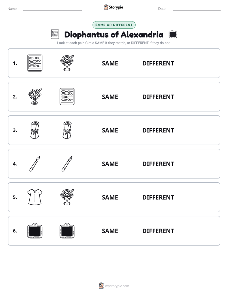This screenshot has height=295, width=228.
Task: Click the SAME OR DIFFERENT badge
Action: [114, 25]
